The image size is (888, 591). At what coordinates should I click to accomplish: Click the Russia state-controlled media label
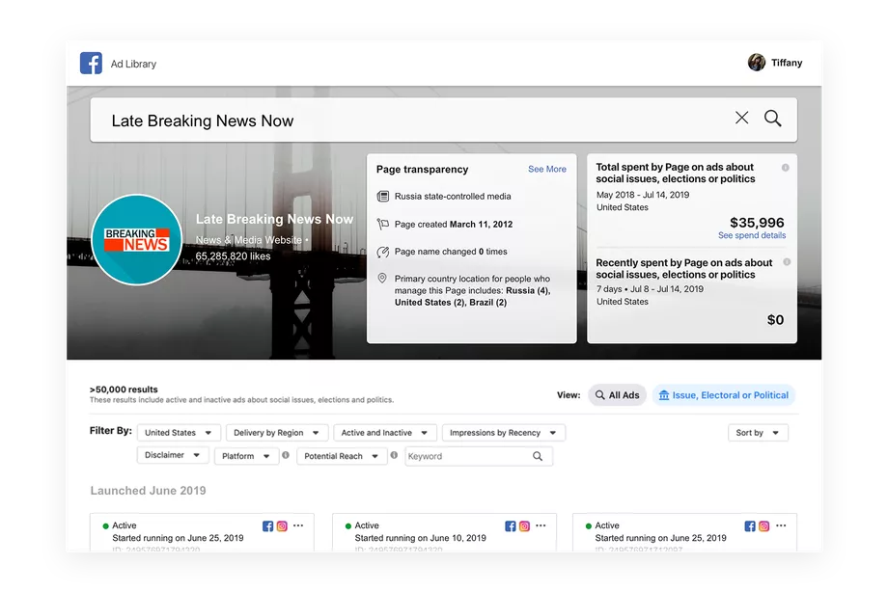coord(453,197)
